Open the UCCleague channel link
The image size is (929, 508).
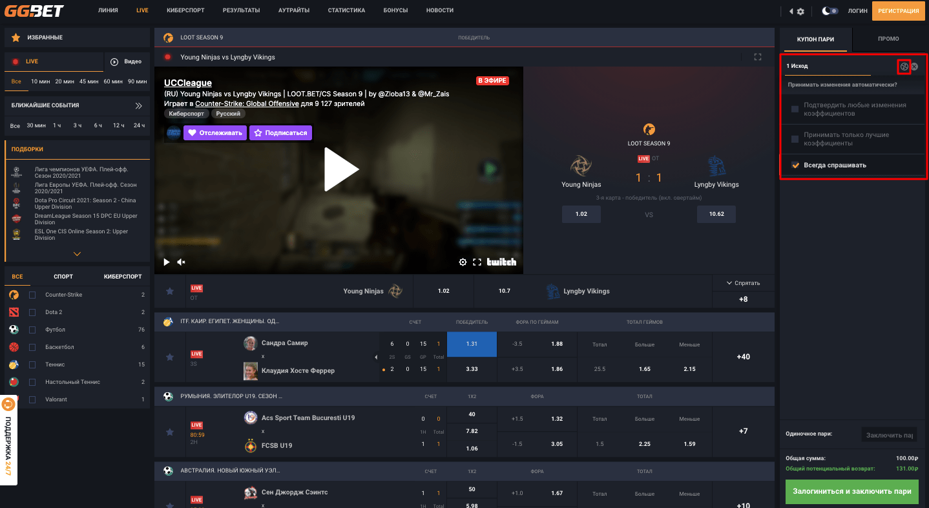pyautogui.click(x=188, y=83)
